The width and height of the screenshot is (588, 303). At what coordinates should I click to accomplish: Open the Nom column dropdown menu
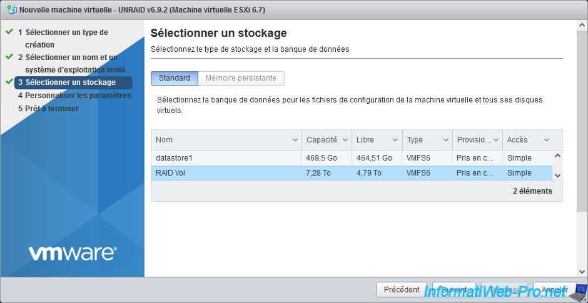[x=295, y=140]
